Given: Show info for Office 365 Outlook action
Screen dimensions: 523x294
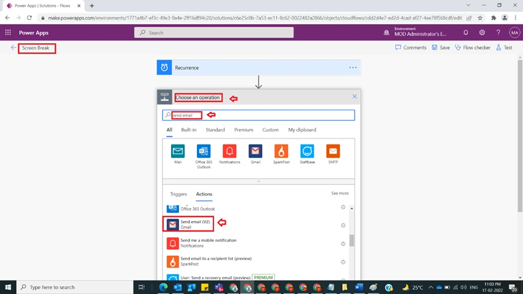Looking at the screenshot, I should [343, 207].
